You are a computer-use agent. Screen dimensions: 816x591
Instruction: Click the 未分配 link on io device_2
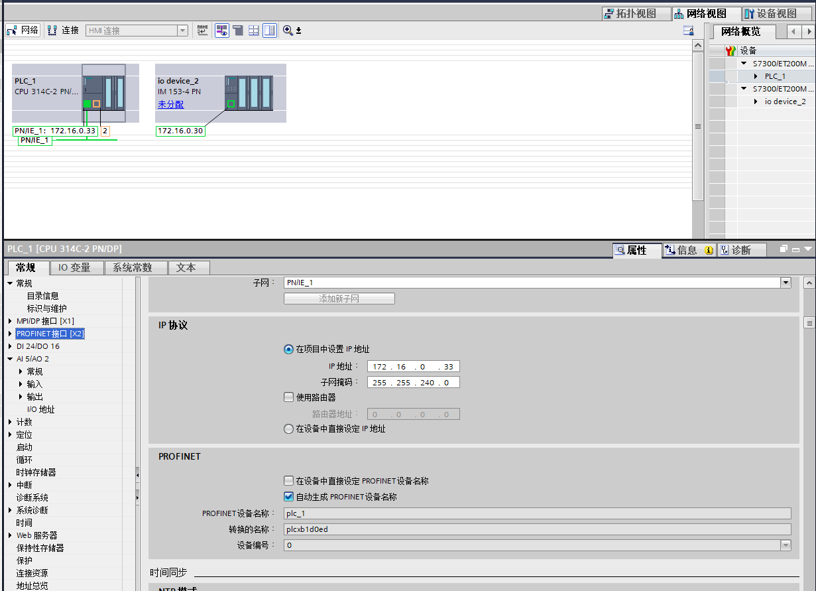point(170,105)
